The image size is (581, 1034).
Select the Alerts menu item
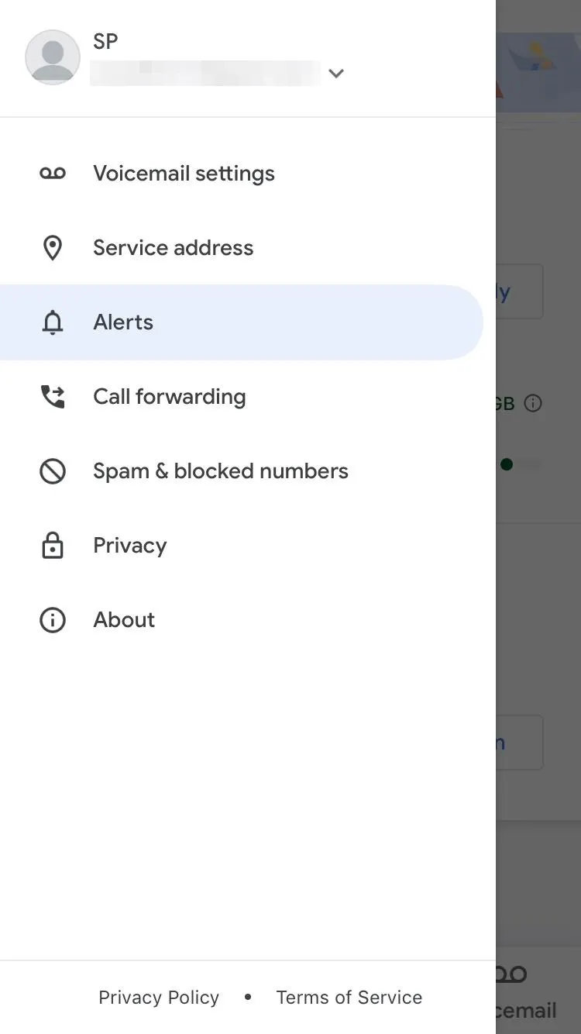[x=242, y=322]
